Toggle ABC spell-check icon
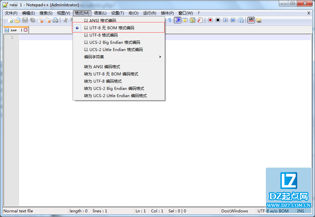 click(x=251, y=20)
